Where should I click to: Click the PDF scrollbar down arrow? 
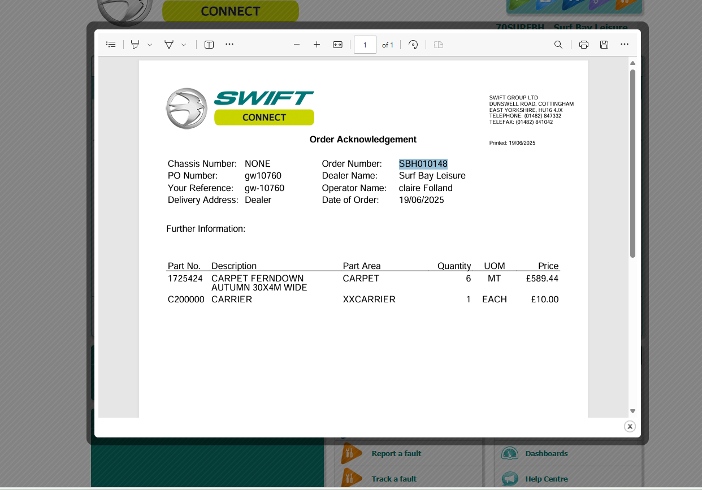pyautogui.click(x=633, y=411)
